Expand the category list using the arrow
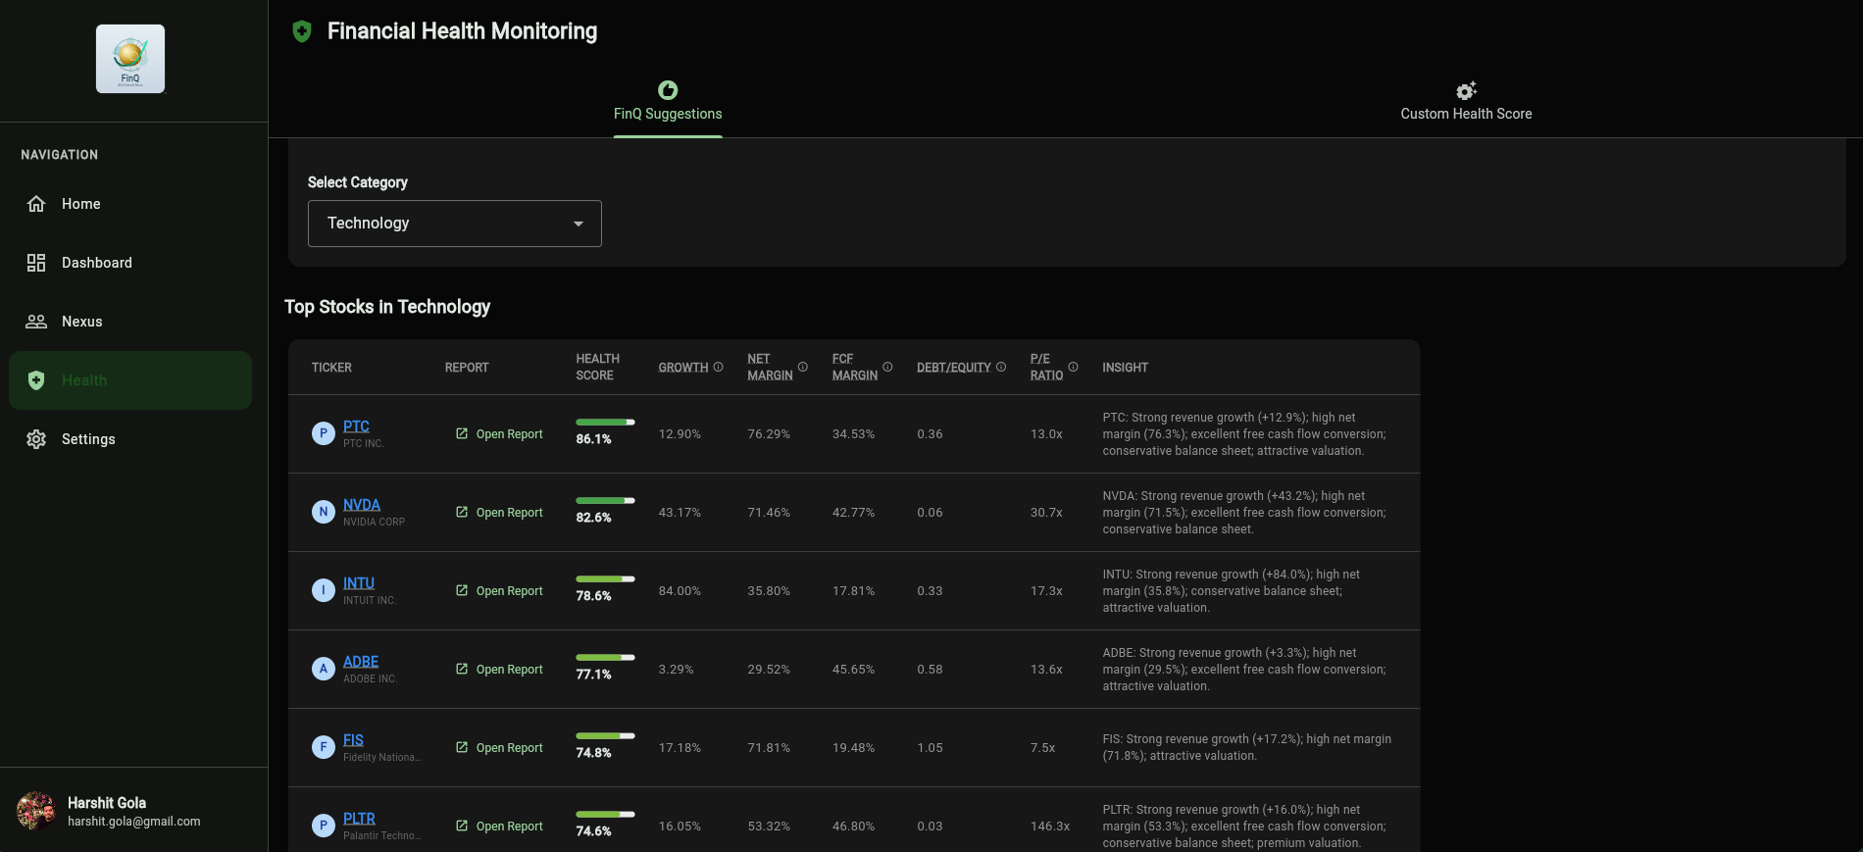 [579, 224]
